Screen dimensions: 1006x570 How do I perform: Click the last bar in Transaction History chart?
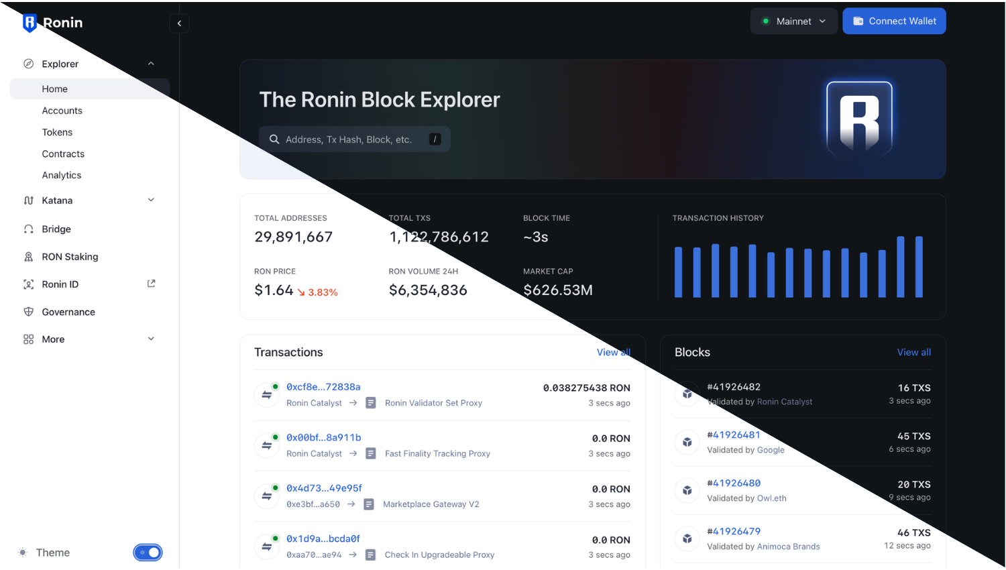pos(919,267)
